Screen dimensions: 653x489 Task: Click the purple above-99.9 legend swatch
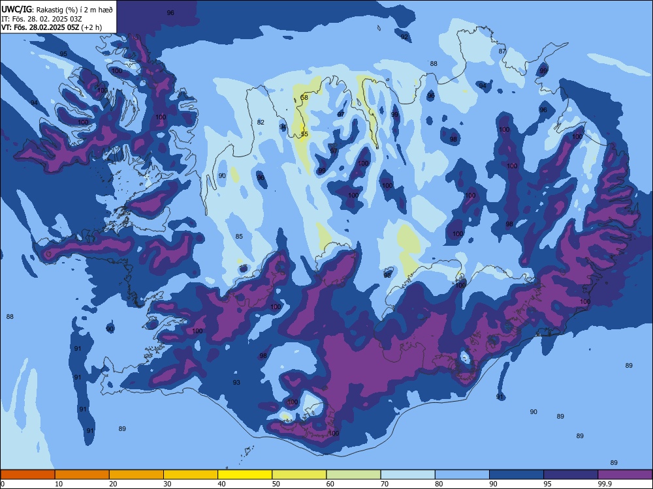(625, 475)
